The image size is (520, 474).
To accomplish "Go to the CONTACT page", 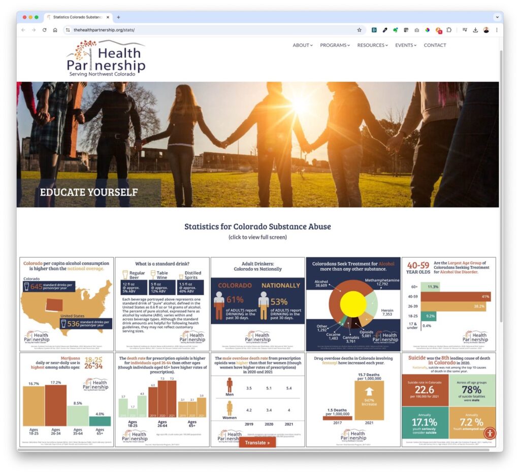I will pos(435,45).
